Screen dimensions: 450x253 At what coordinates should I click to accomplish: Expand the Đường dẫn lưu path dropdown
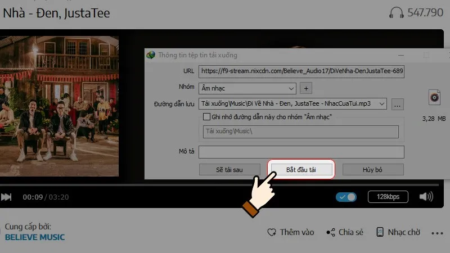[382, 104]
